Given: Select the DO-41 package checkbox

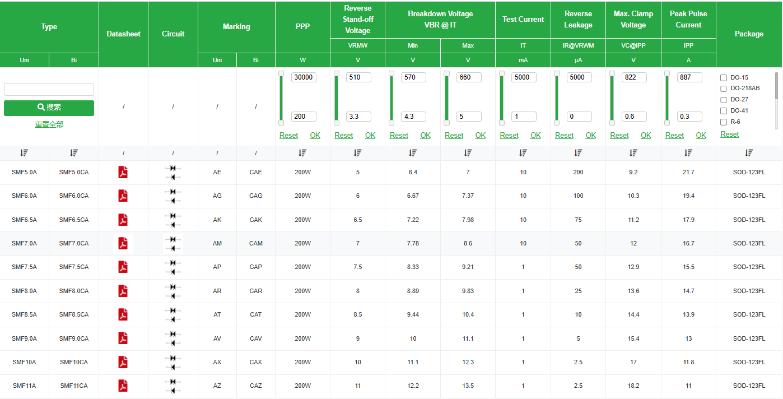Looking at the screenshot, I should point(724,111).
